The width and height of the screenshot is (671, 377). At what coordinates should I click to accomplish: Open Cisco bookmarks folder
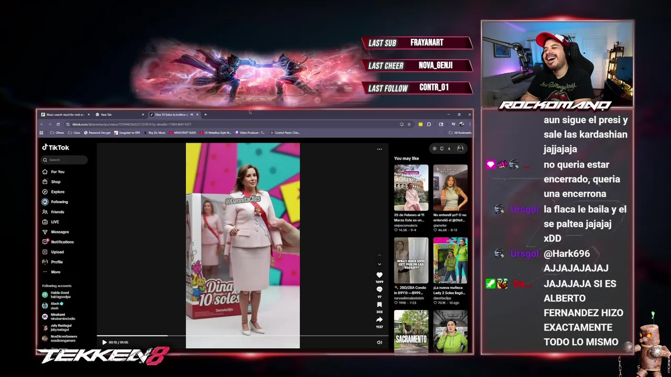[x=74, y=133]
